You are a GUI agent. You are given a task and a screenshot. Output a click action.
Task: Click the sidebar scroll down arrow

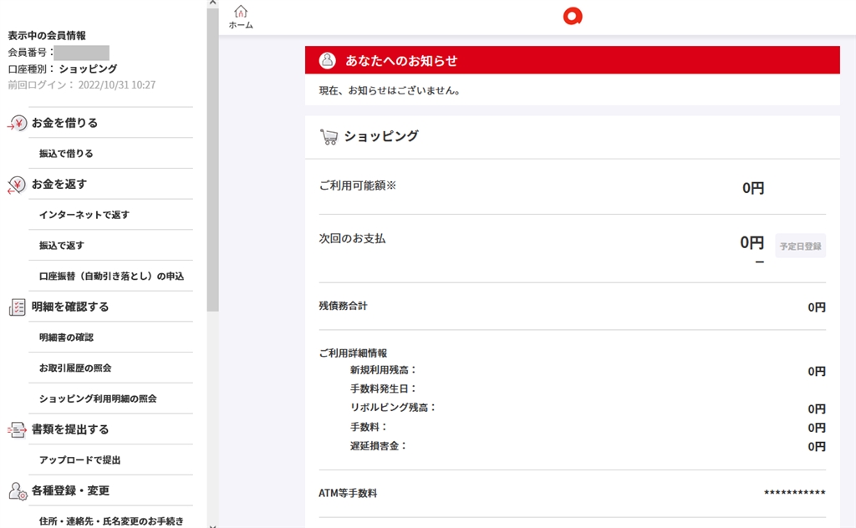212,525
